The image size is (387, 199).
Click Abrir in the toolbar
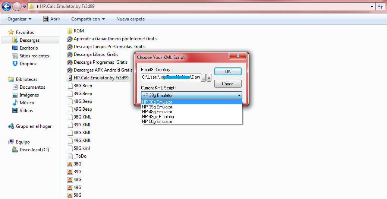(x=52, y=19)
